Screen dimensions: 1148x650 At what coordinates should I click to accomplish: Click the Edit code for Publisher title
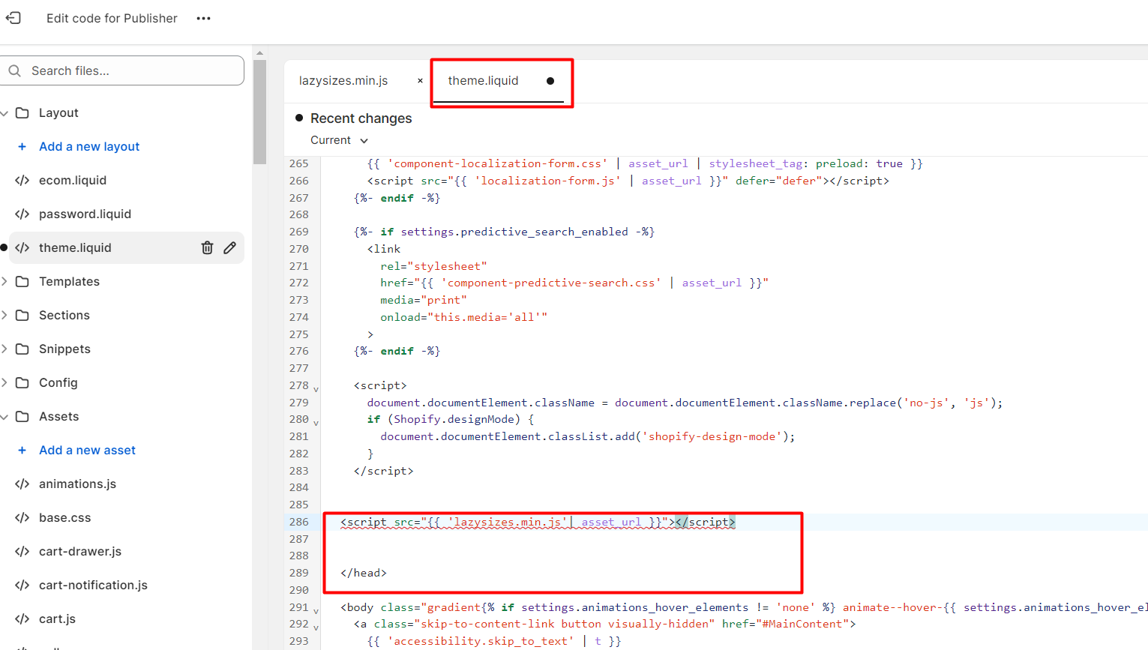tap(112, 18)
